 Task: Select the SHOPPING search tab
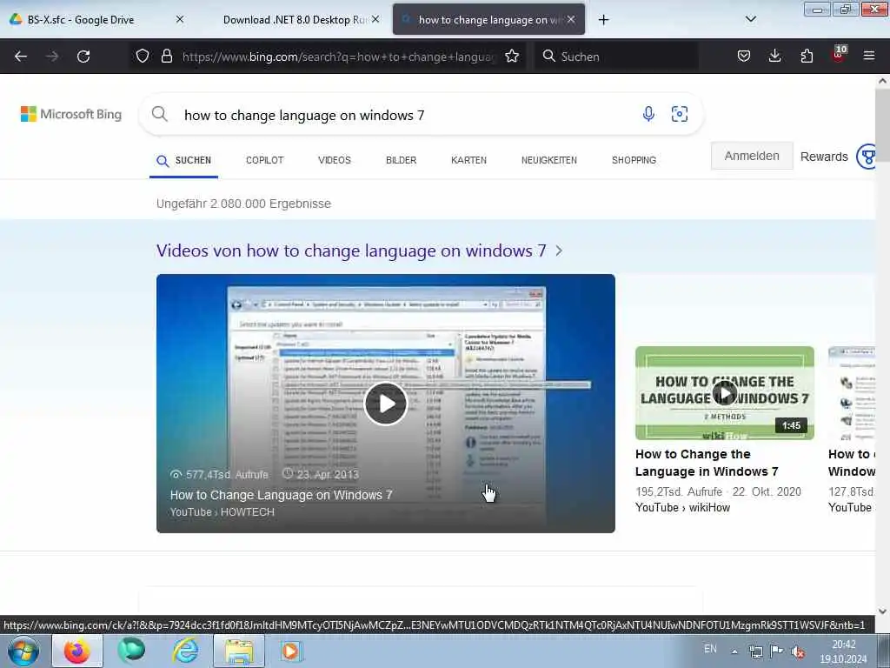634,160
